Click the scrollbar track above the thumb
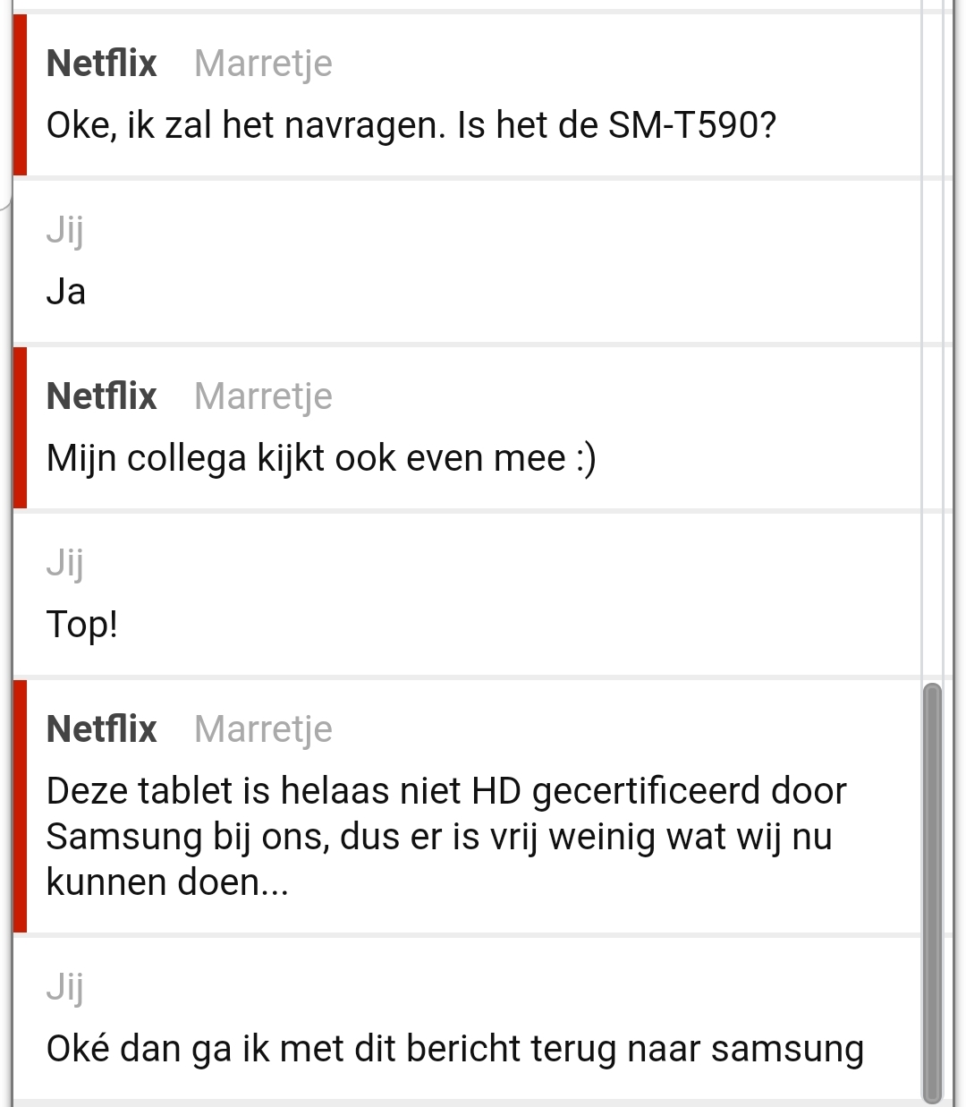Screen dimensions: 966x1107 pyautogui.click(x=932, y=358)
